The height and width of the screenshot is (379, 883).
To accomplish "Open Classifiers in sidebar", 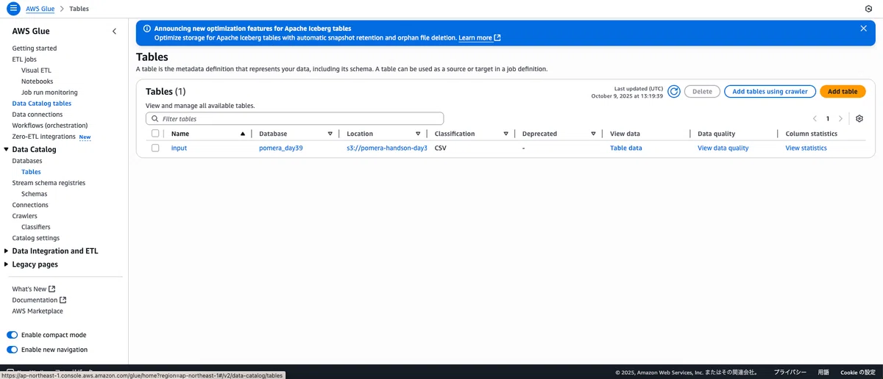I will (36, 227).
